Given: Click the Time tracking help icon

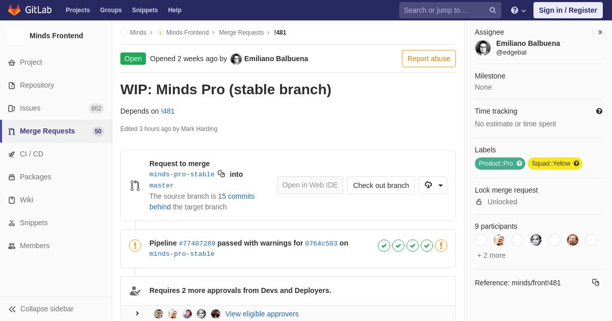Looking at the screenshot, I should coord(599,111).
